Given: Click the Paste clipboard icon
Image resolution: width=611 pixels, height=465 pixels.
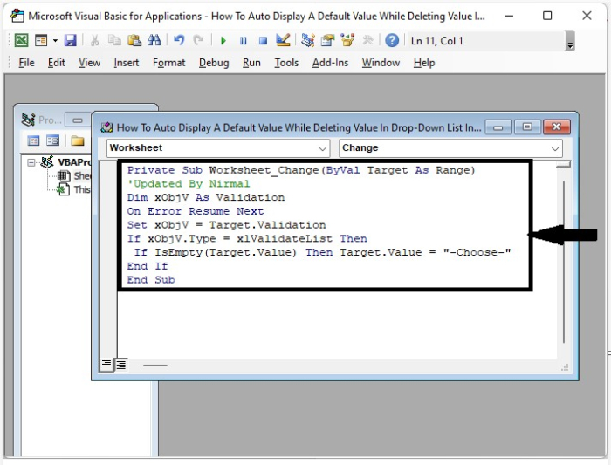Looking at the screenshot, I should point(134,40).
